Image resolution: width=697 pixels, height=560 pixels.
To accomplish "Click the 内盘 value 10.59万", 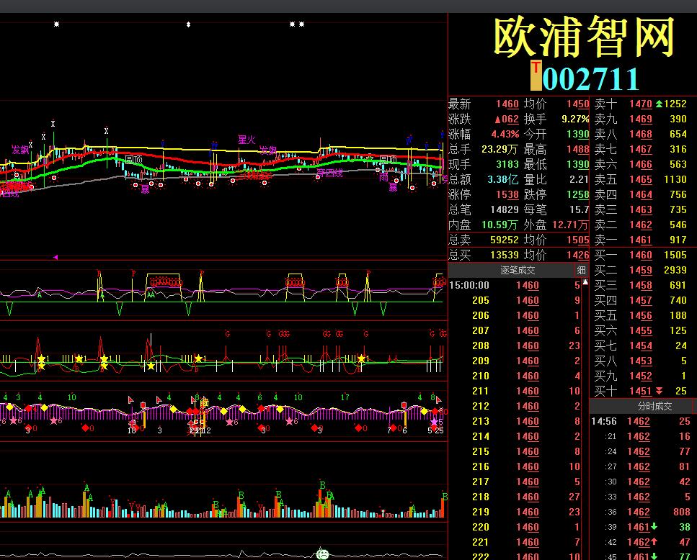I will [500, 225].
